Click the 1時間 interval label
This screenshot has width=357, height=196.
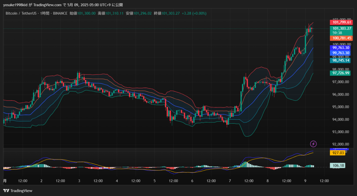pos(45,14)
